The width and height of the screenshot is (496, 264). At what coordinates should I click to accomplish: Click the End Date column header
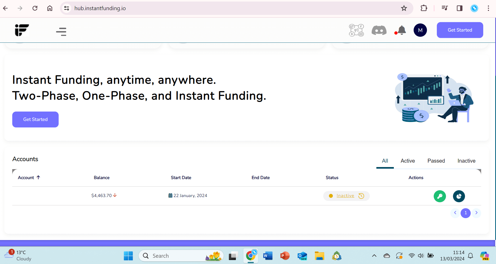(261, 177)
